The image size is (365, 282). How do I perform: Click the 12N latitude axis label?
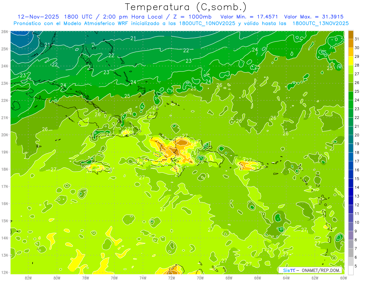click(x=5, y=272)
